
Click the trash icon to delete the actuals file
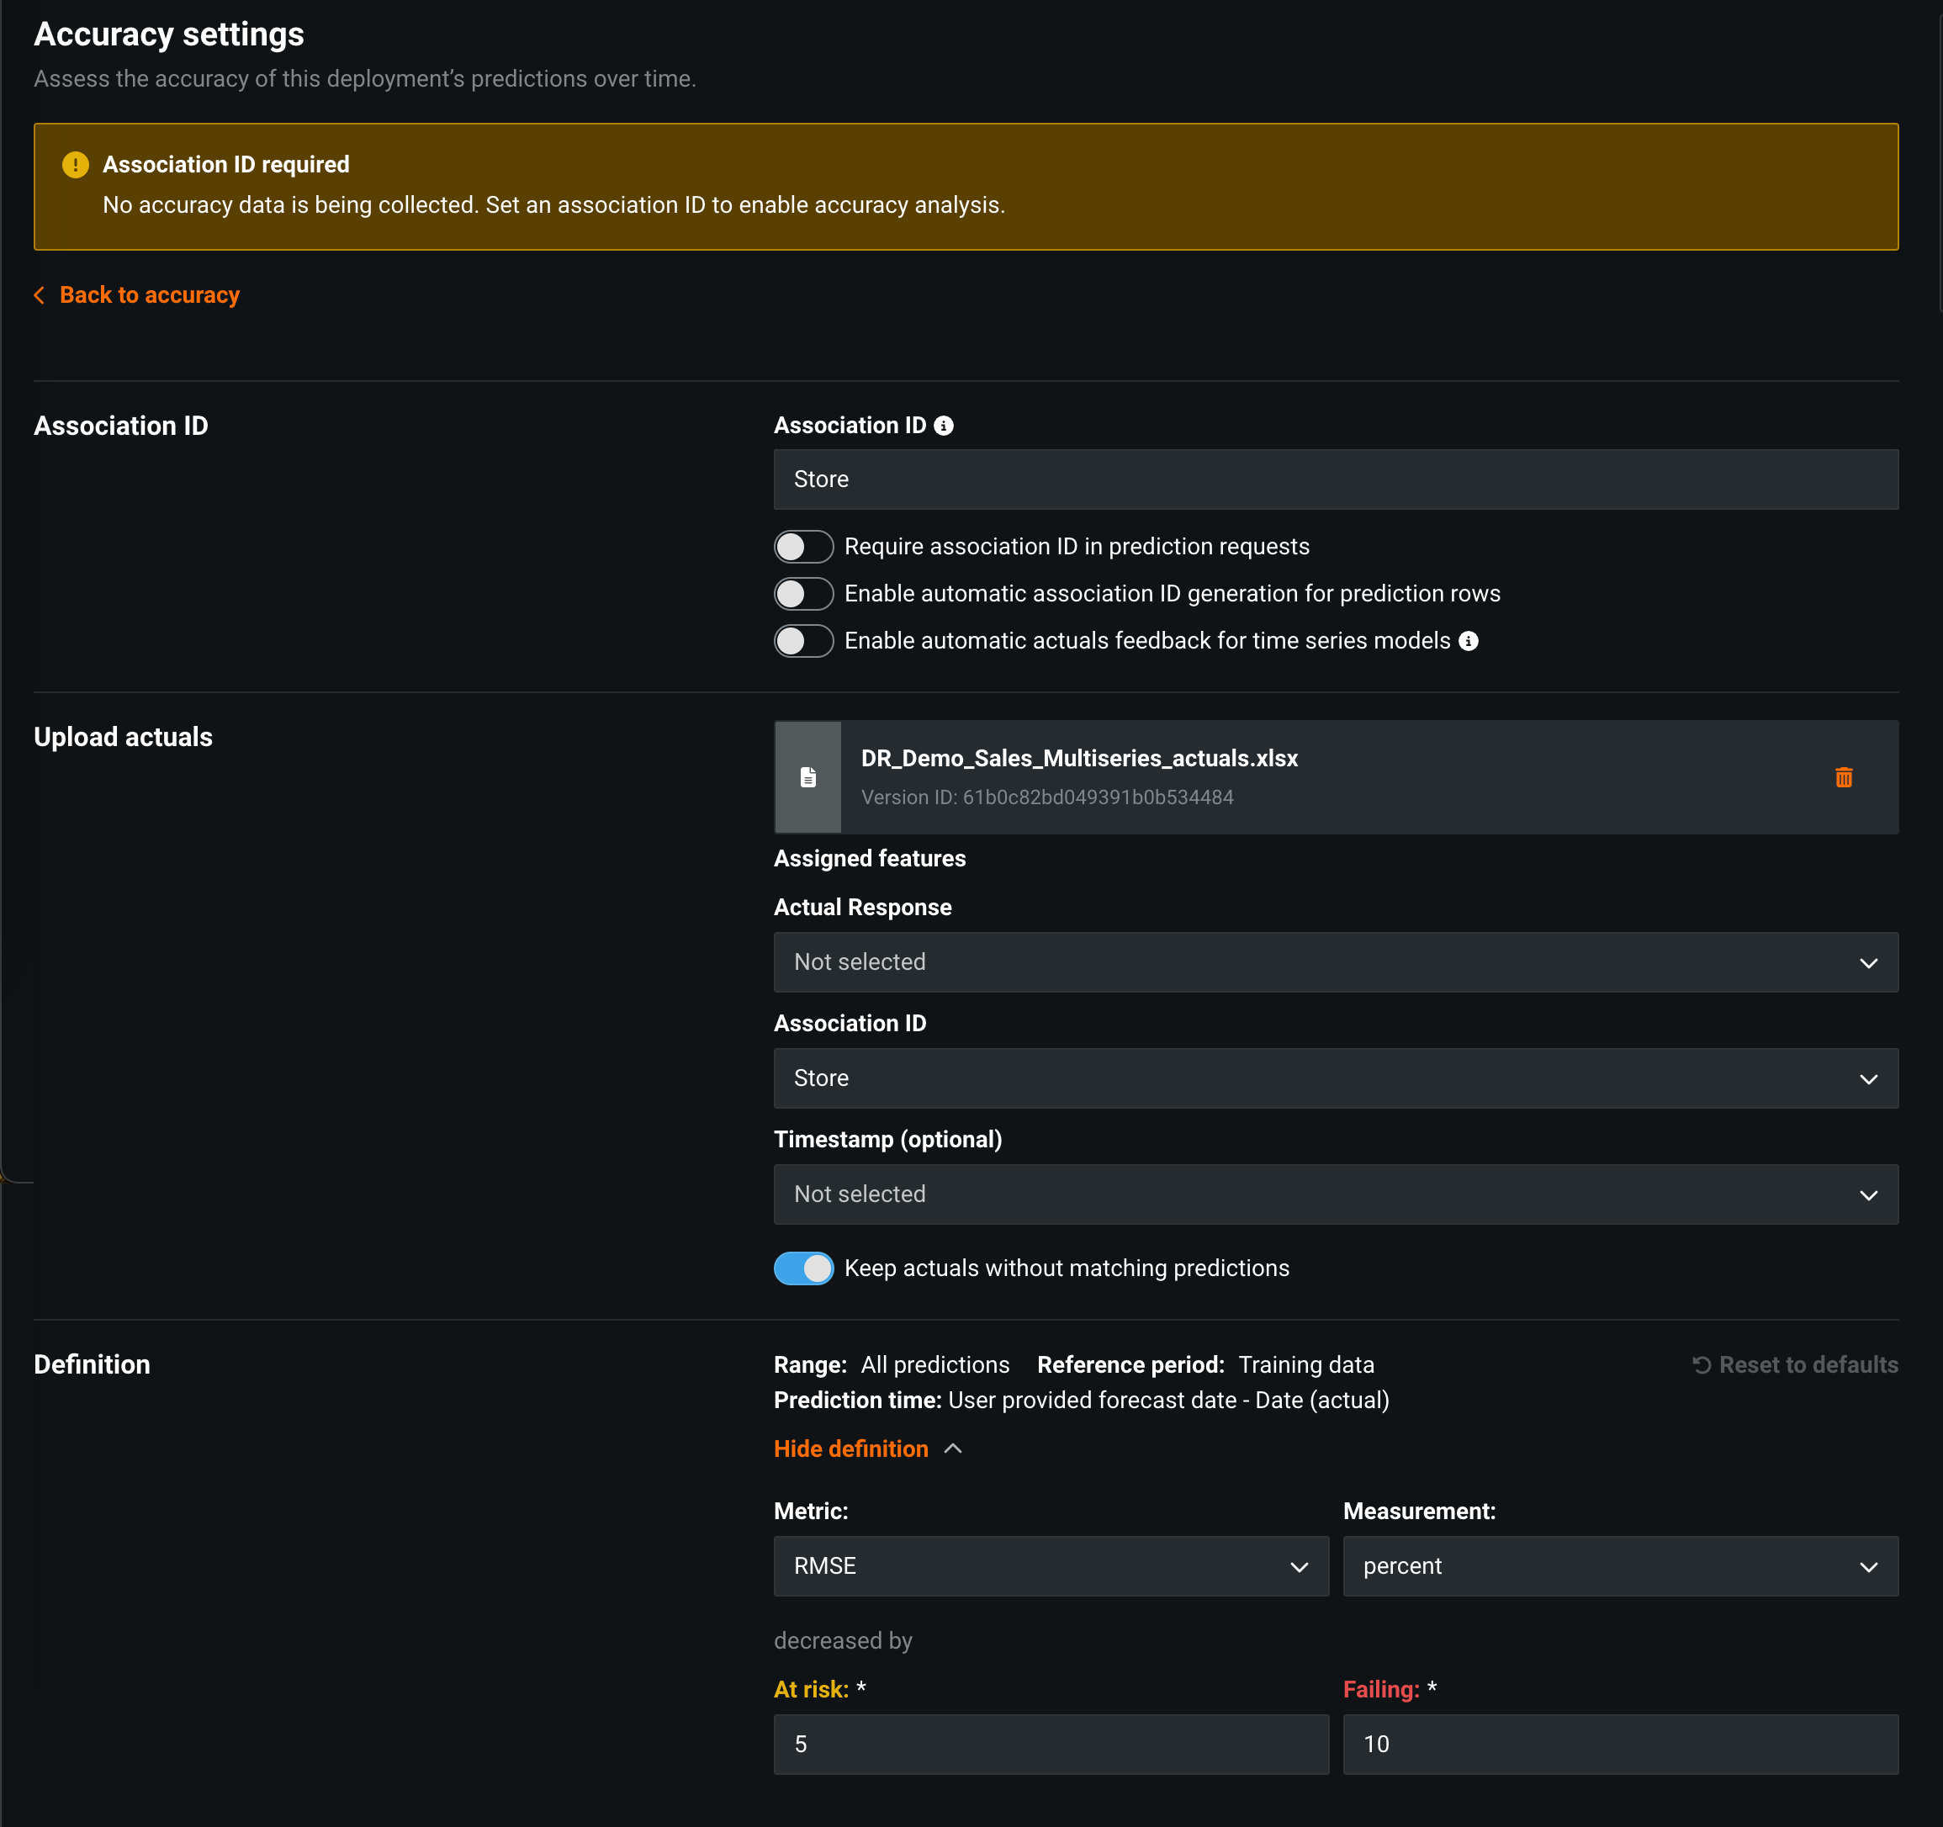1843,777
